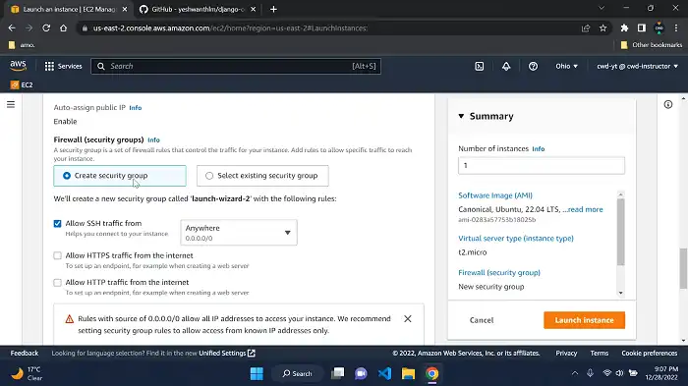The height and width of the screenshot is (386, 688).
Task: Open the Chrome three-dot menu
Action: pos(676,28)
